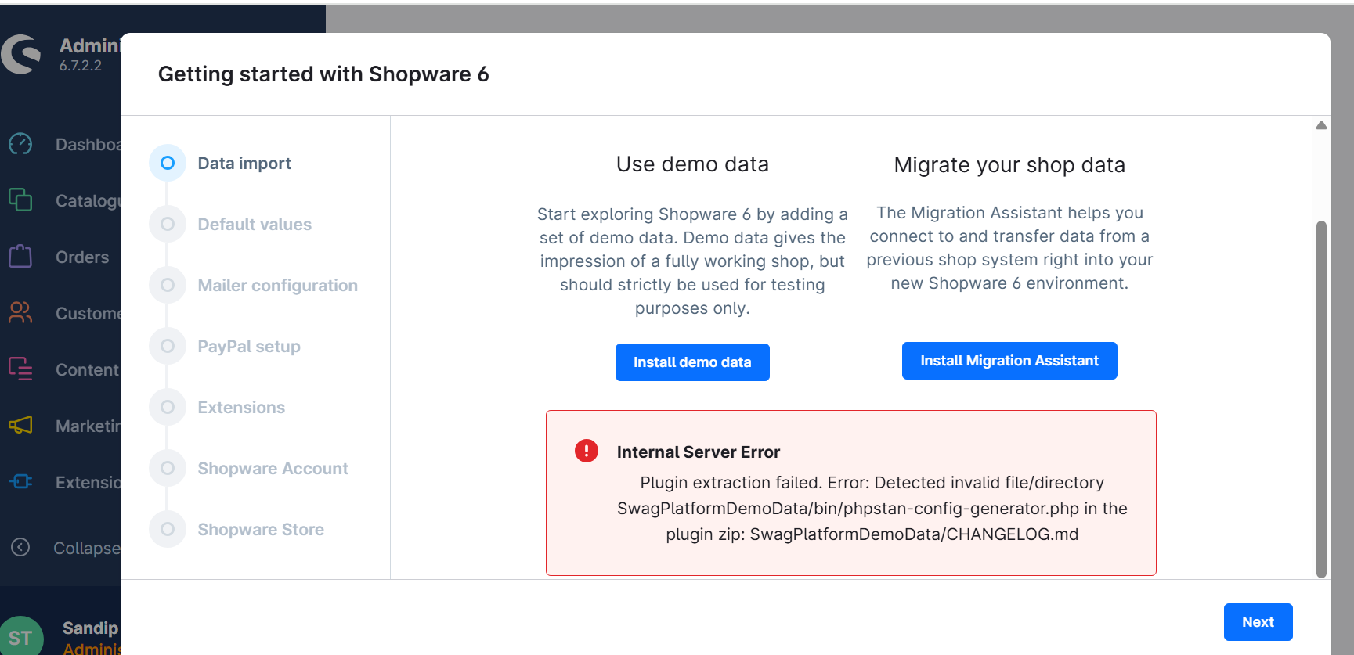Click the scrollbar up arrow
The height and width of the screenshot is (655, 1354).
(x=1321, y=126)
